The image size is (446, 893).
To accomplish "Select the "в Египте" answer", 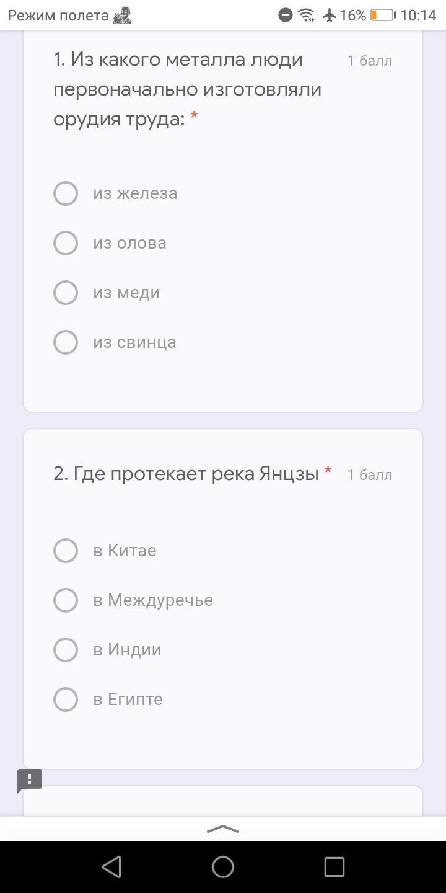I will pyautogui.click(x=66, y=700).
